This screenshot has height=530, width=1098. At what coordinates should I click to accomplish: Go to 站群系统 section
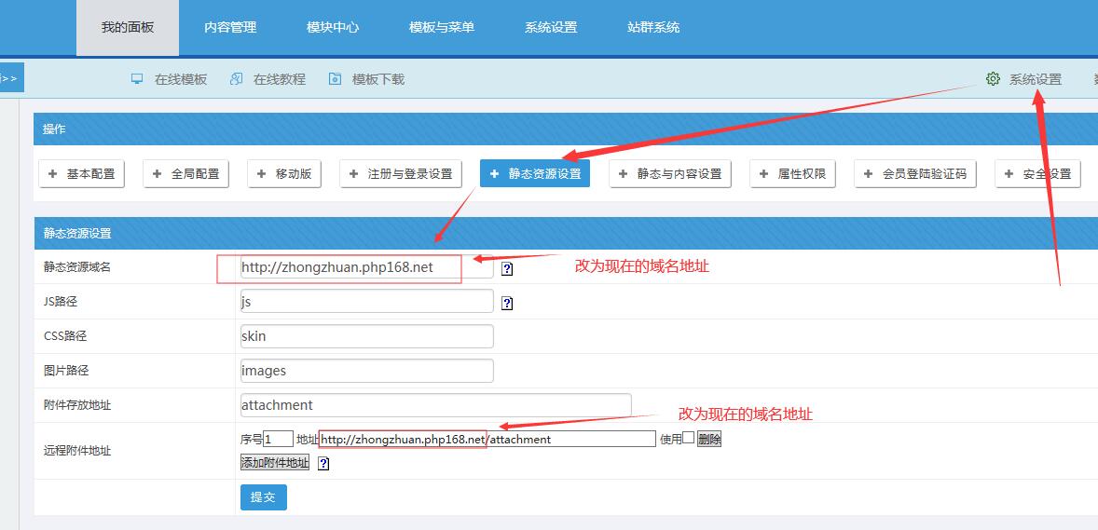[x=653, y=27]
